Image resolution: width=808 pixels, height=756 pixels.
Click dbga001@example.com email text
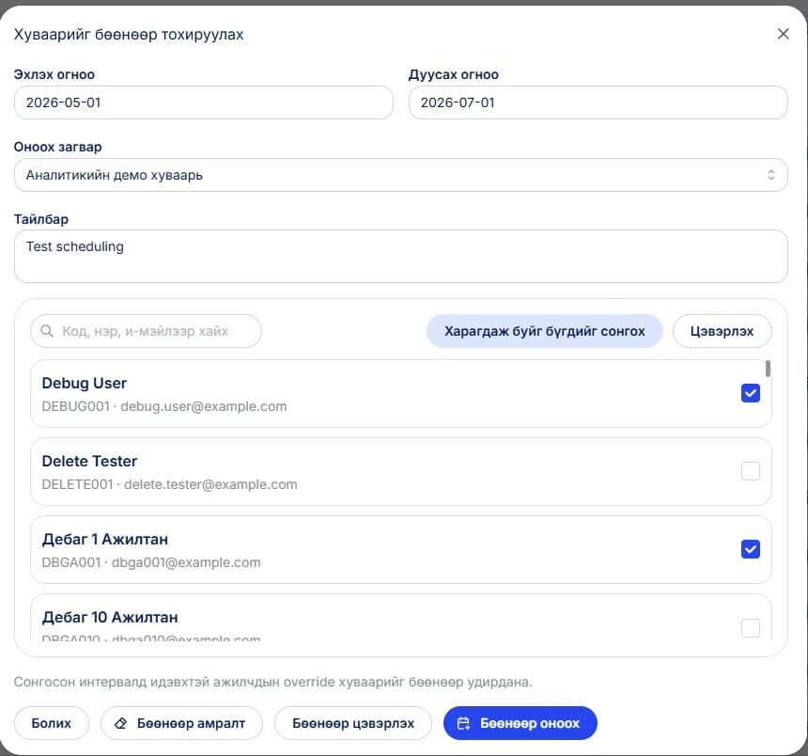point(186,562)
